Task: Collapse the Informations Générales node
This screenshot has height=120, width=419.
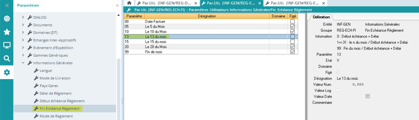Action: [x=23, y=63]
